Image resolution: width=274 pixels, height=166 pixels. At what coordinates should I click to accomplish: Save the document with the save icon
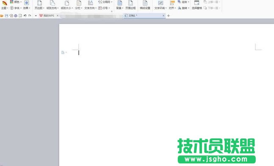pyautogui.click(x=6, y=16)
